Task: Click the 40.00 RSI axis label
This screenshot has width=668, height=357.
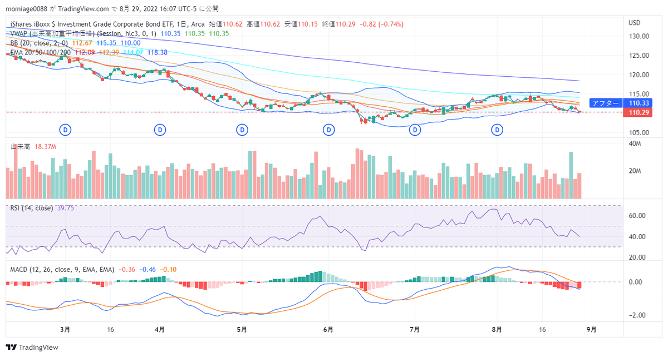Action: [637, 237]
